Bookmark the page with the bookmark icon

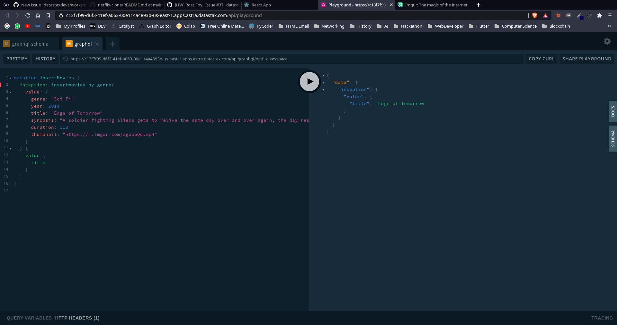(48, 15)
